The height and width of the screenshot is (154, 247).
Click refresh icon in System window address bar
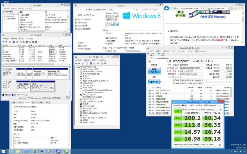(x=137, y=10)
